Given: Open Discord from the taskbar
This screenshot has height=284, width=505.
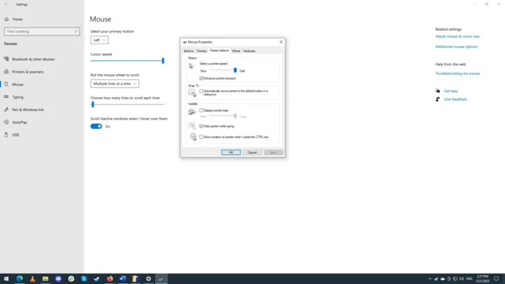Looking at the screenshot, I should click(x=59, y=279).
